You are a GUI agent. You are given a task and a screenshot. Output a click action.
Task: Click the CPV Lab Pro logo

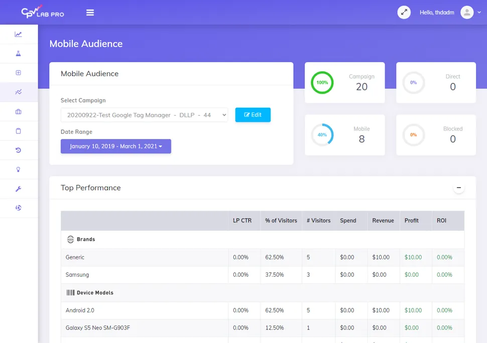tap(43, 13)
